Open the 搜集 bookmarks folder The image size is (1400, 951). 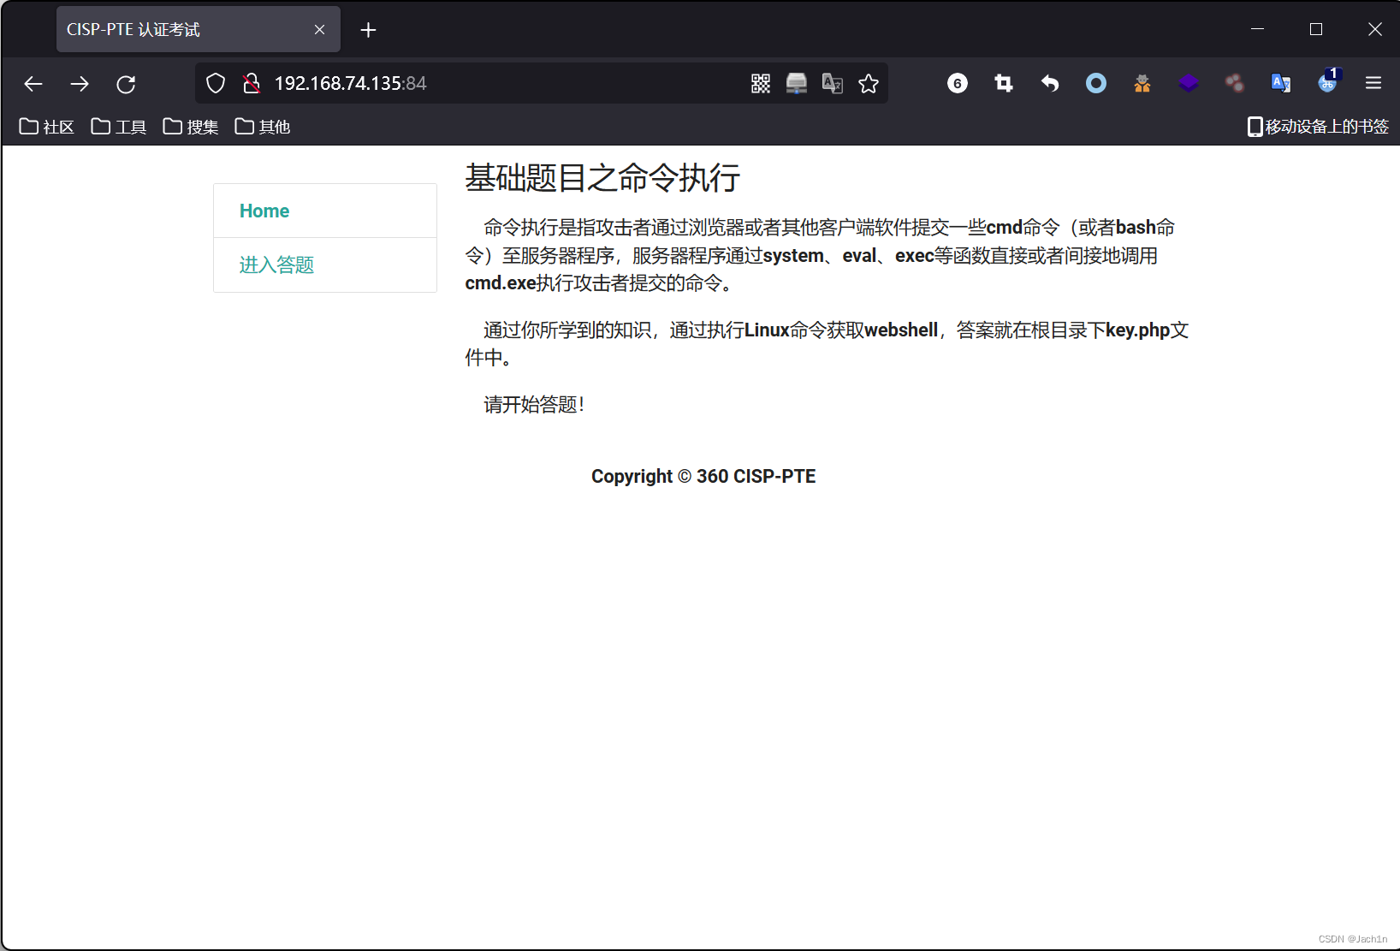coord(191,127)
